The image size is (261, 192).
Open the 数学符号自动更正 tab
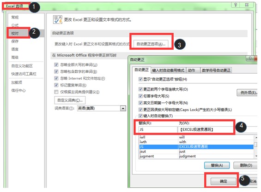tap(216, 70)
